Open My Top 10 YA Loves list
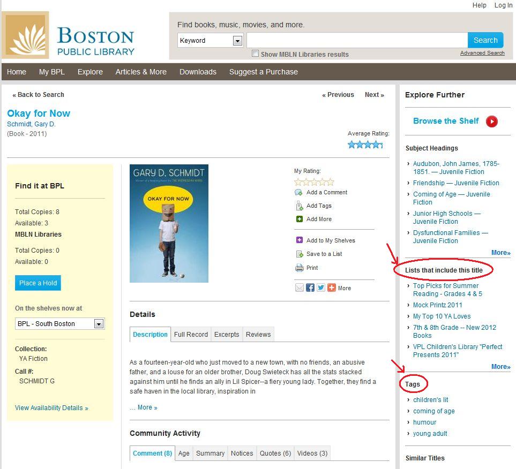This screenshot has width=516, height=469. point(442,316)
